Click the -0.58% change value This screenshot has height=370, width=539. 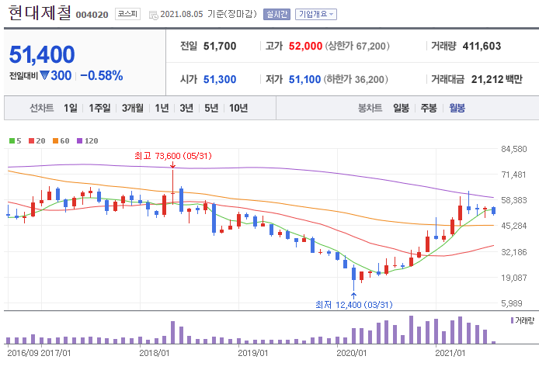click(x=102, y=75)
